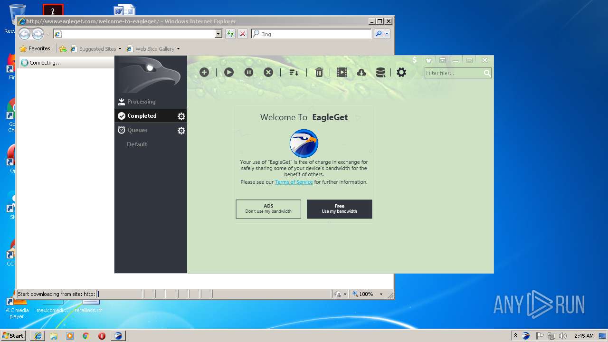Screen dimensions: 608x342
Task: Open the Favorites button in Internet Explorer
Action: [x=35, y=48]
